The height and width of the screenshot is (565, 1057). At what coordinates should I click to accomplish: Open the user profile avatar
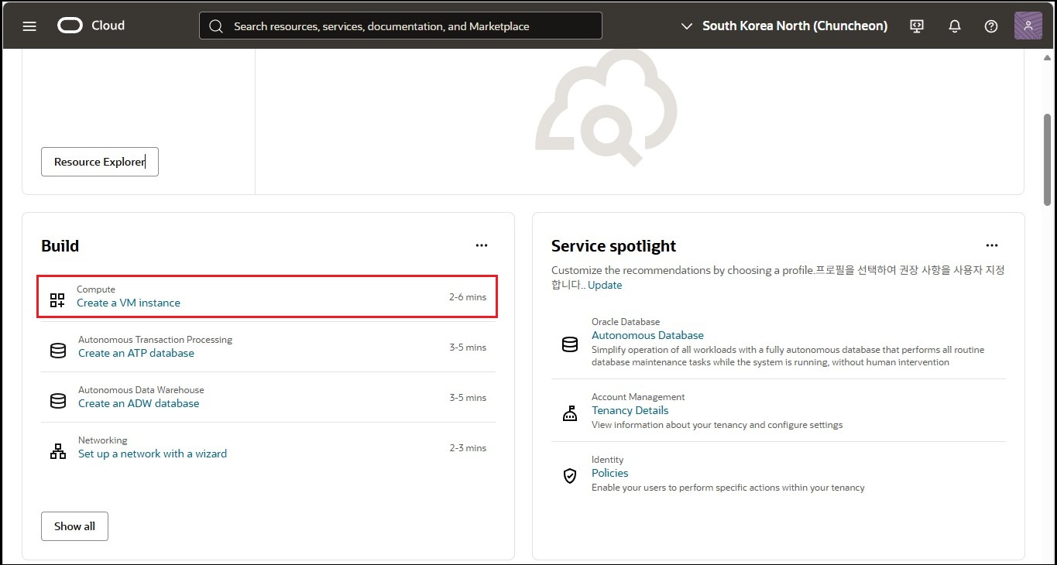coord(1028,26)
